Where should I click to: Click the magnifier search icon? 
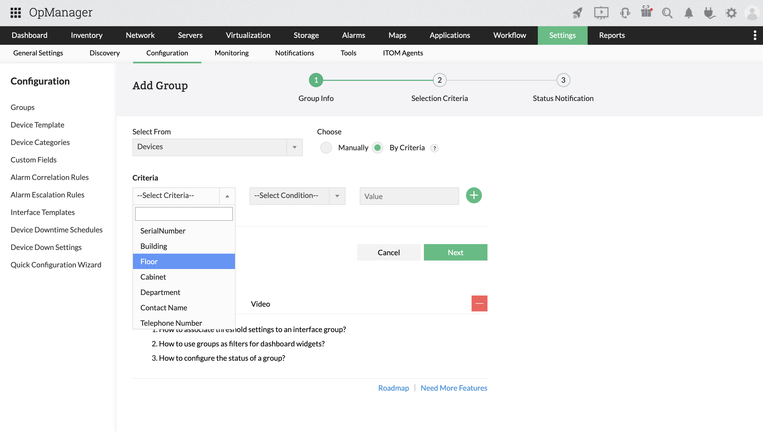pos(667,13)
